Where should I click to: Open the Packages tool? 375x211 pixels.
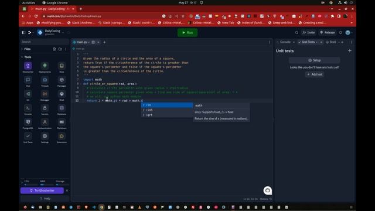click(x=62, y=80)
